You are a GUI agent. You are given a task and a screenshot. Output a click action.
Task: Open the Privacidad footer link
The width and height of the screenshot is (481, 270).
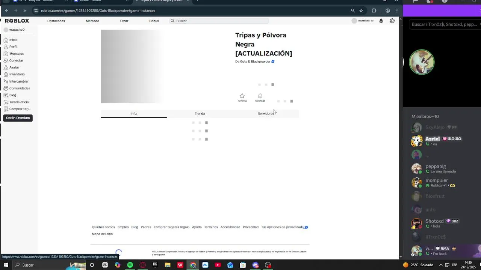tap(251, 227)
